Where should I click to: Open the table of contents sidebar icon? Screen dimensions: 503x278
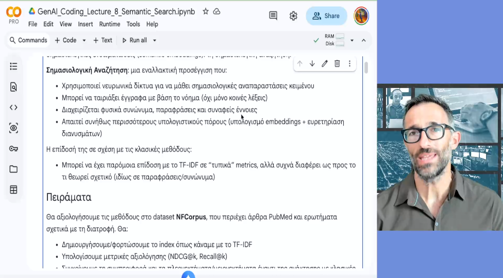pyautogui.click(x=13, y=66)
